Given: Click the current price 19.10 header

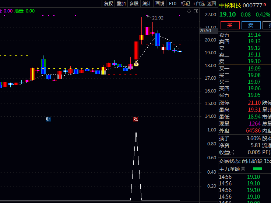Looking at the screenshot, I should [228, 14].
